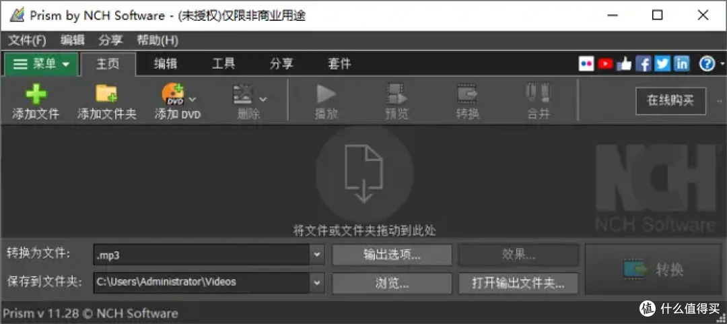Expand the .mp3 output format dropdown
727x324 pixels.
(x=317, y=255)
